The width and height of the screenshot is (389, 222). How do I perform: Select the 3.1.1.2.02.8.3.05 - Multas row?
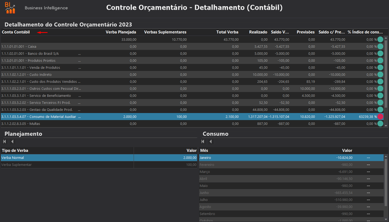pyautogui.click(x=192, y=124)
